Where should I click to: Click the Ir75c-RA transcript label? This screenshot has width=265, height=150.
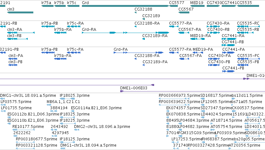(x=75, y=23)
